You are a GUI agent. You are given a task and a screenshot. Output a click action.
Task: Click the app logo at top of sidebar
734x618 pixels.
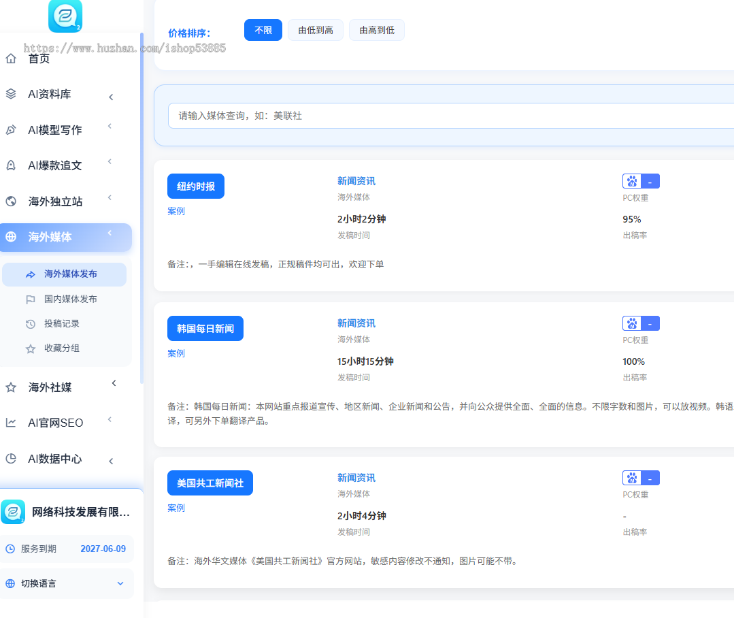point(65,16)
